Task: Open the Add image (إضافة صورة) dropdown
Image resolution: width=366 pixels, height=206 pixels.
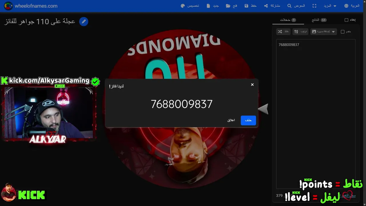Action: (x=323, y=31)
